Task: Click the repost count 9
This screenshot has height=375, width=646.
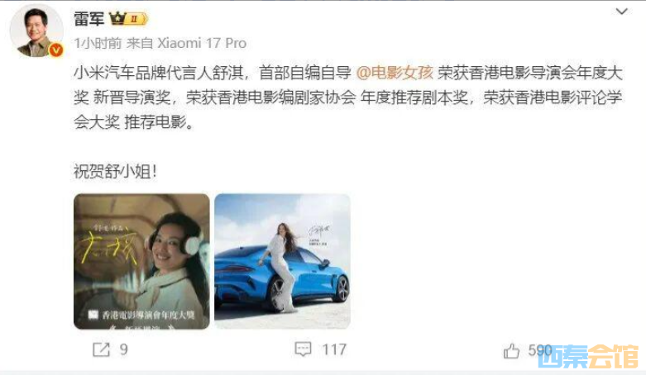Action: tap(123, 349)
